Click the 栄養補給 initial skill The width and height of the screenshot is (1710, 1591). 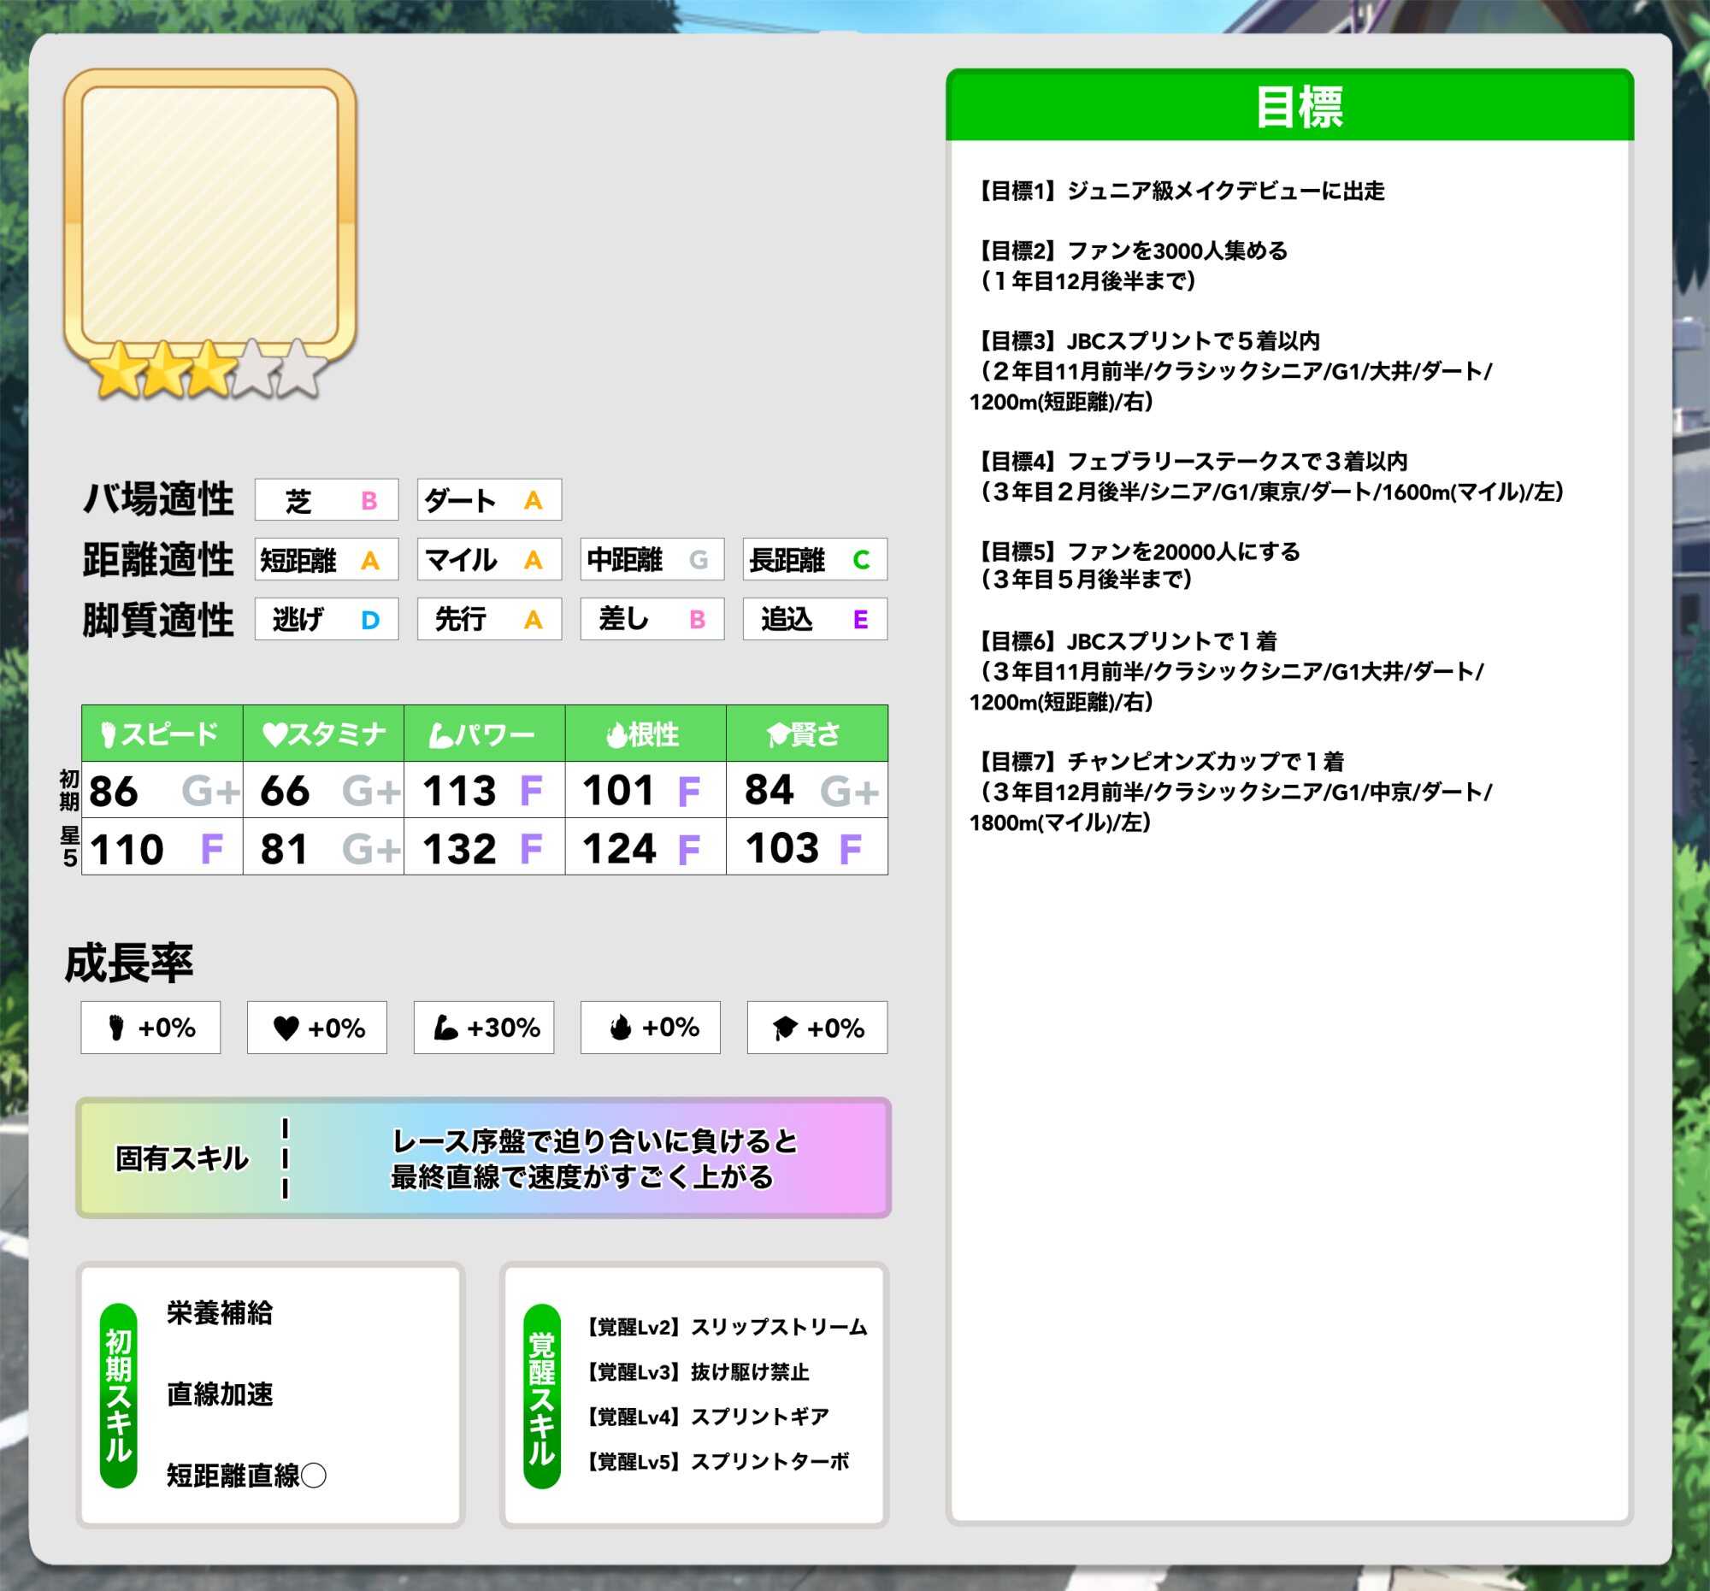click(221, 1313)
